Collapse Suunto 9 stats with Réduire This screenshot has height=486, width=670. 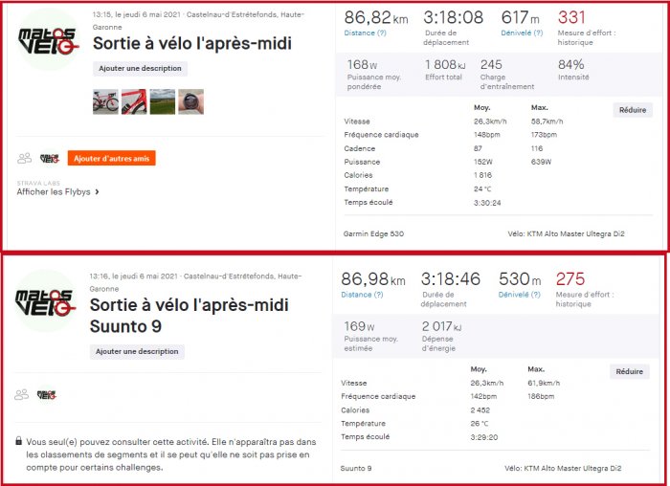(630, 371)
